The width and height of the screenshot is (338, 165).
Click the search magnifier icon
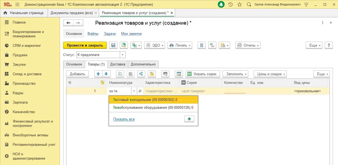click(x=249, y=4)
